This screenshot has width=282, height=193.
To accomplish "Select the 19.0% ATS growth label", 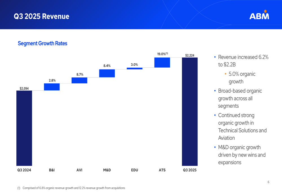I will point(162,54).
